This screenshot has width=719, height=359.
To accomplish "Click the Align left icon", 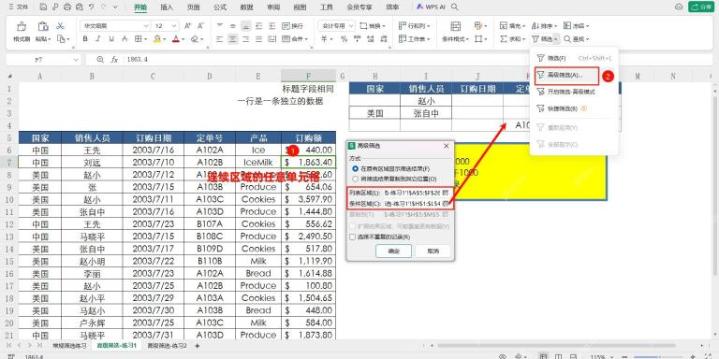I will click(x=220, y=39).
